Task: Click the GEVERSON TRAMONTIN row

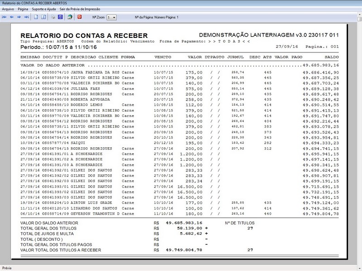Action: 180,214
